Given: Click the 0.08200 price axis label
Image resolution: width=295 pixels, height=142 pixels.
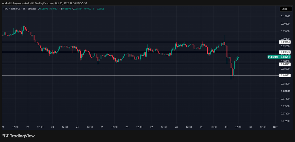Looking at the screenshot, I should point(285,84).
